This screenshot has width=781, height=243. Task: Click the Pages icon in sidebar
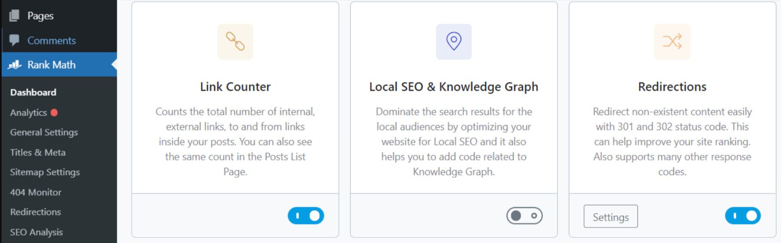coord(14,16)
